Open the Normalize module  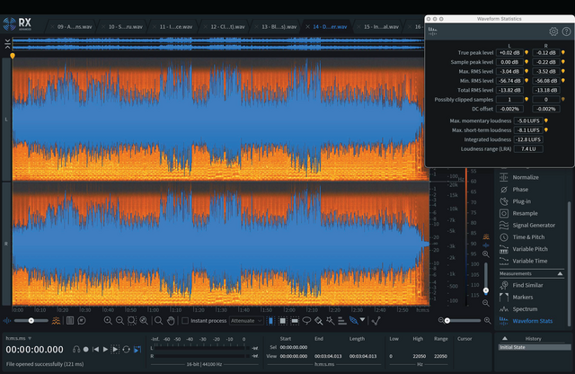click(526, 177)
